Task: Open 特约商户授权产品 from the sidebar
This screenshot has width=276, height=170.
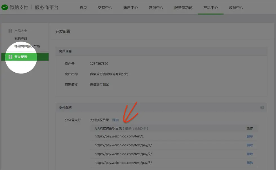Action: [27, 46]
